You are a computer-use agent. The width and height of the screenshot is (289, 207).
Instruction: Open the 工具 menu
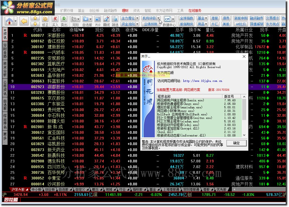tap(180, 11)
